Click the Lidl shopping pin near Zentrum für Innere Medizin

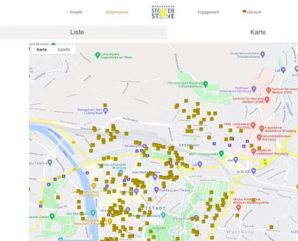(x=283, y=70)
